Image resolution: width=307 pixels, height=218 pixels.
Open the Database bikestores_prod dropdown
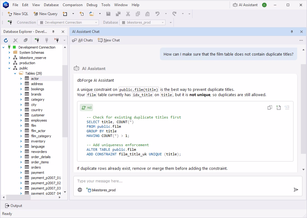tap(162, 22)
